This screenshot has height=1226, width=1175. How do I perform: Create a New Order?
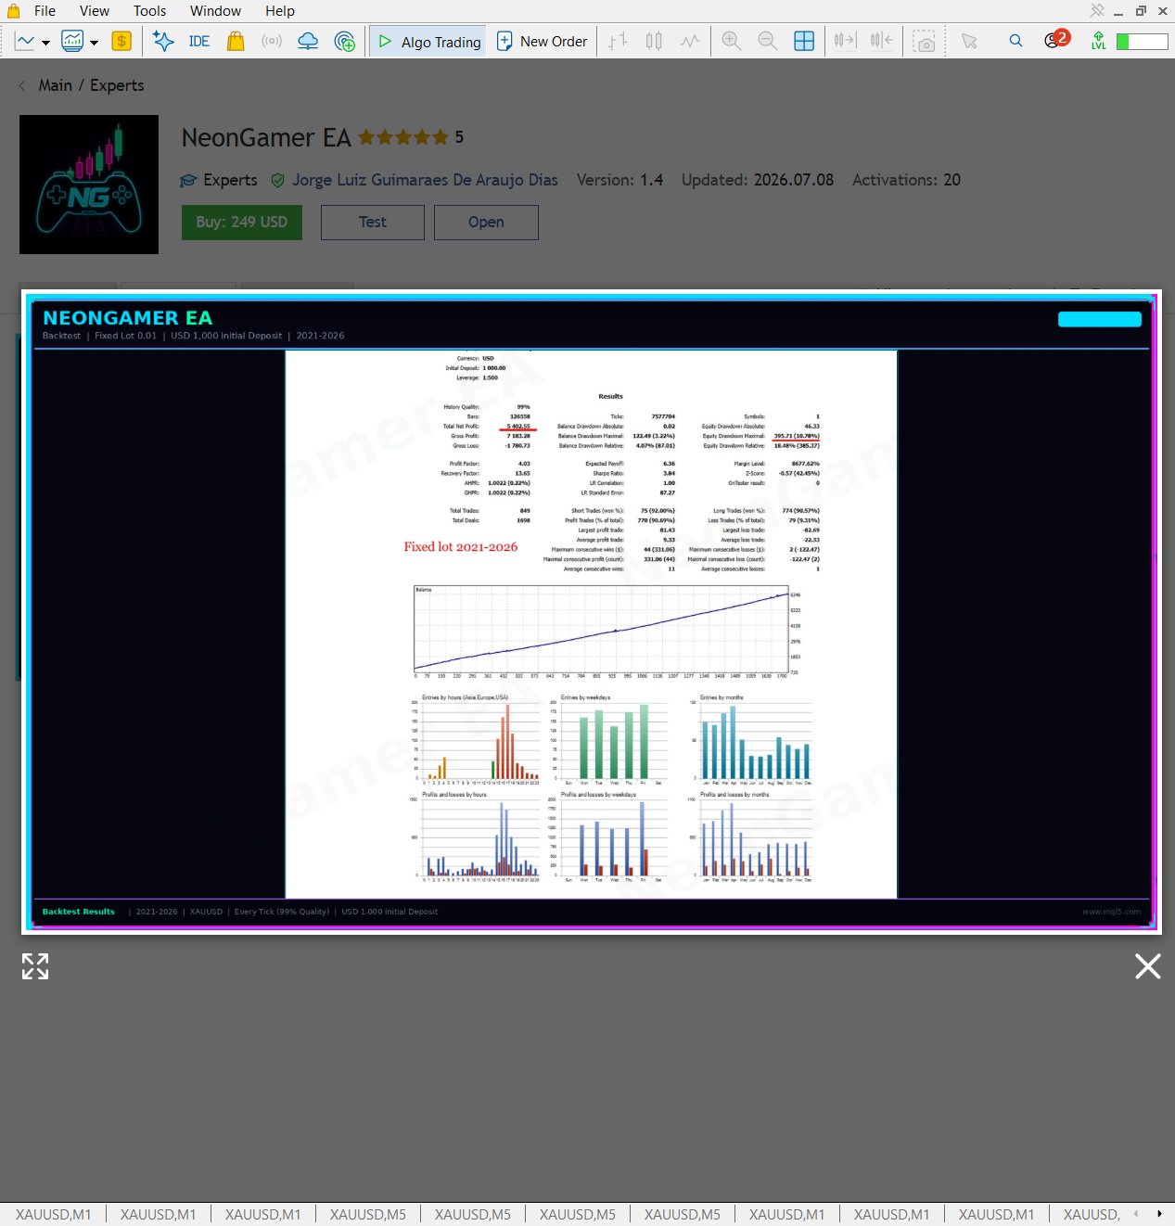click(543, 42)
